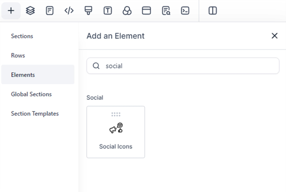Select the Elements tab
286x192 pixels.
38,75
